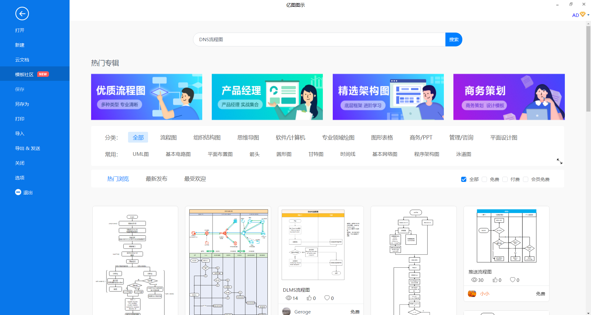
Task: Select the 软件/计算机 category
Action: (290, 137)
